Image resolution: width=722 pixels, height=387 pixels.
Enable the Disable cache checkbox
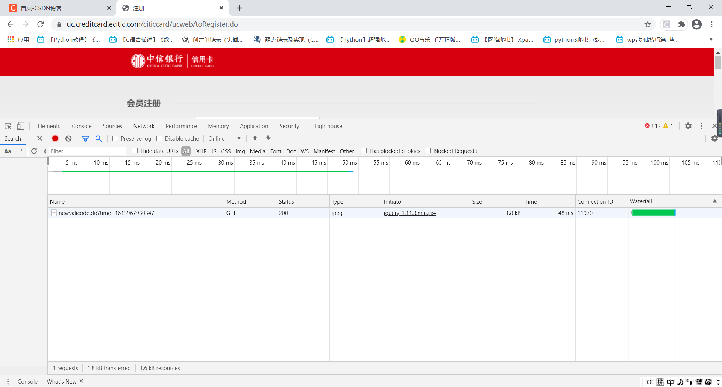point(159,139)
